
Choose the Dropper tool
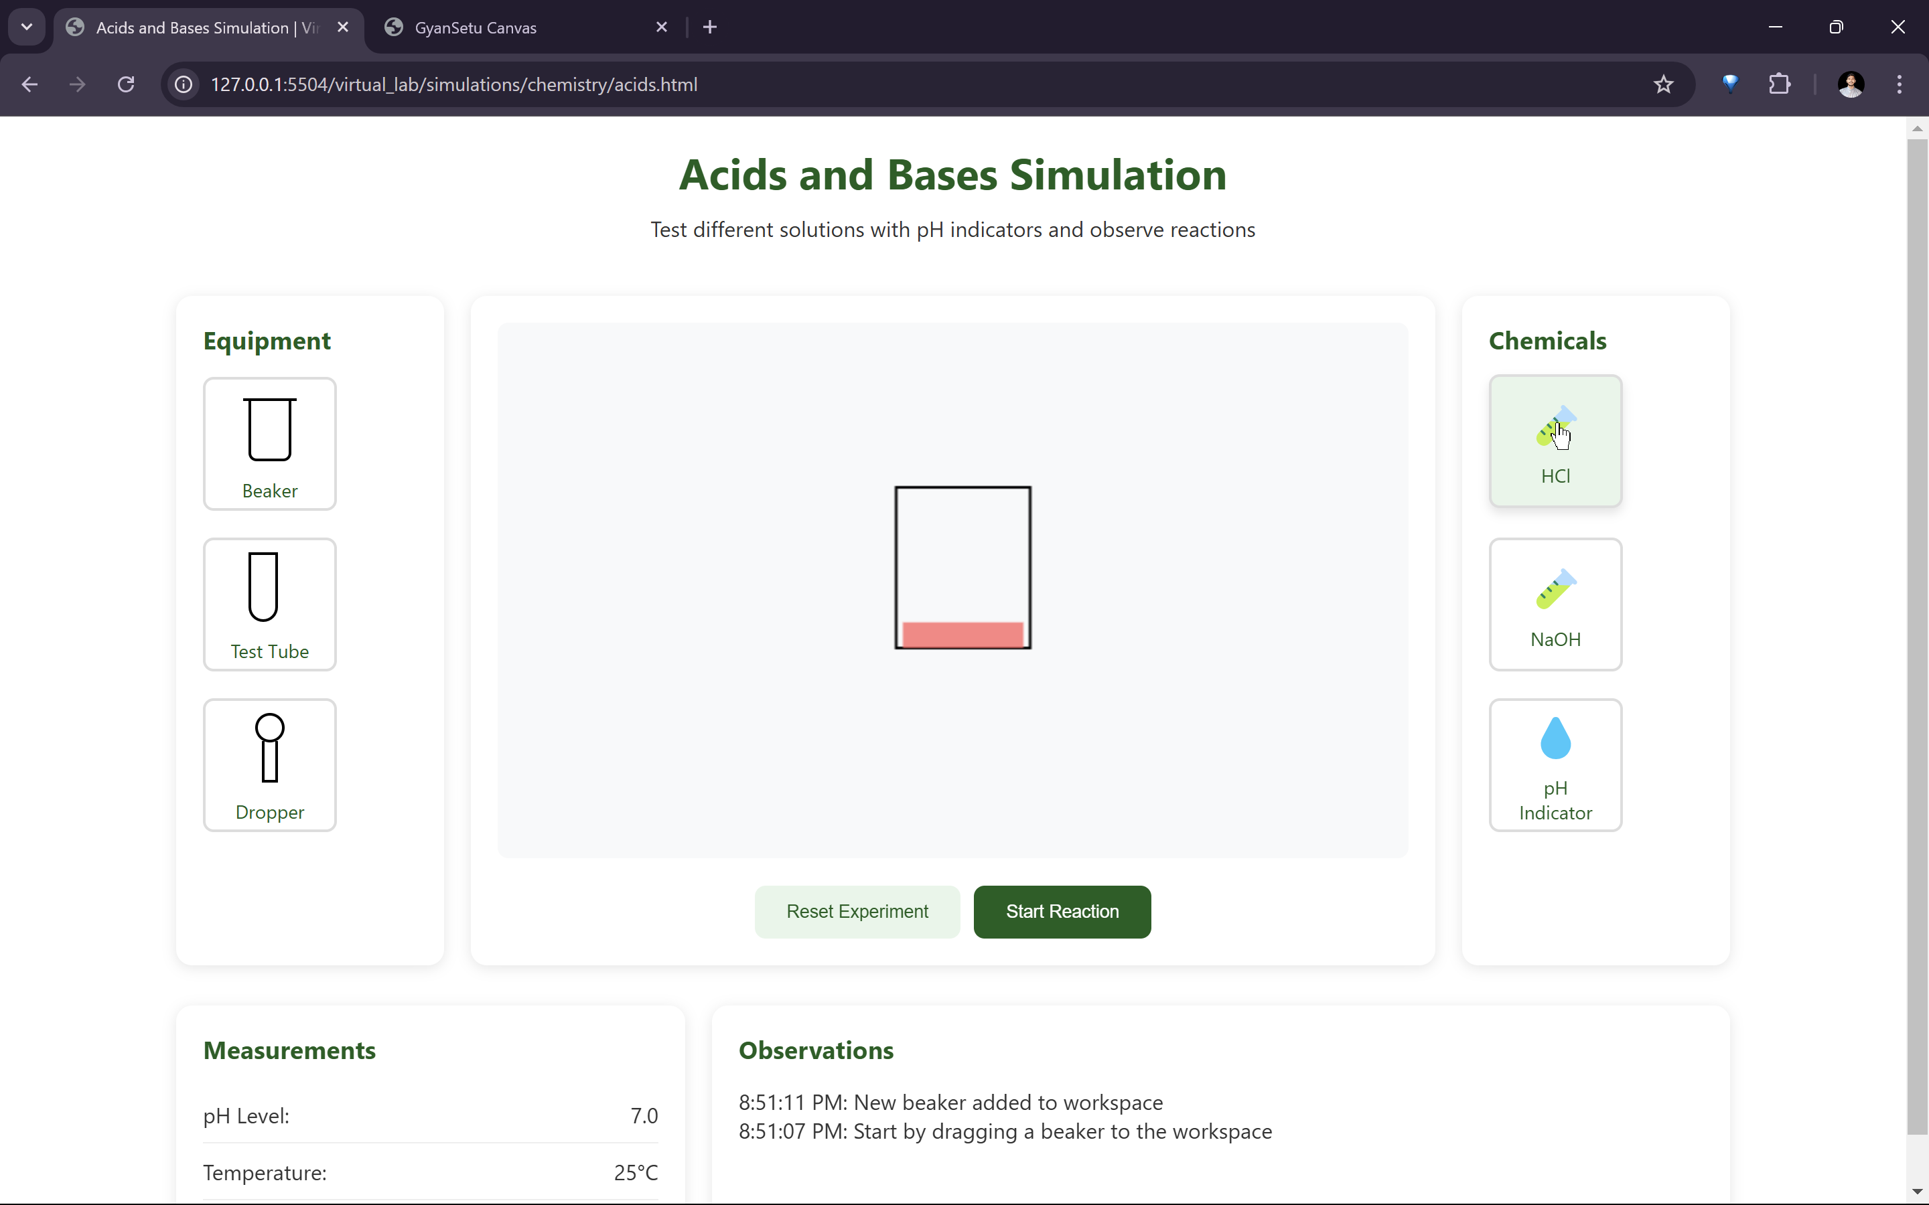click(269, 765)
